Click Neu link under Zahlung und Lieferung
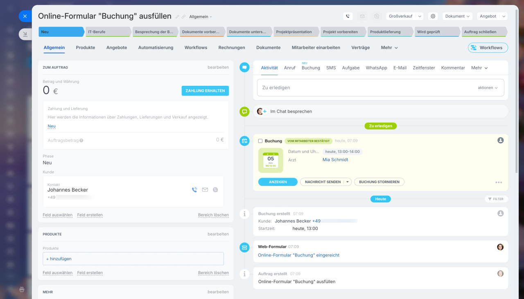 (52, 126)
